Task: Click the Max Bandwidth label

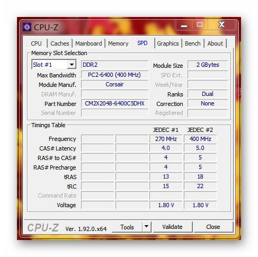Action: (x=57, y=75)
